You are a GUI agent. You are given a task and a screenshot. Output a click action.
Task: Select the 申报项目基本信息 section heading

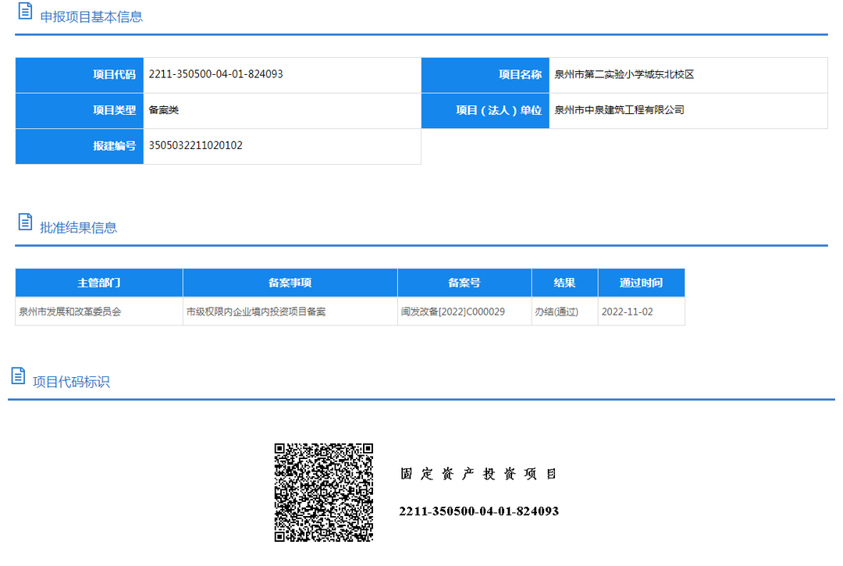pyautogui.click(x=91, y=17)
